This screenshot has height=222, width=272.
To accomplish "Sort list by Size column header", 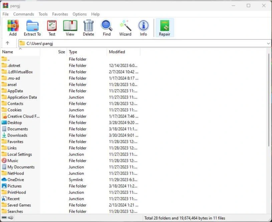I will (x=53, y=52).
